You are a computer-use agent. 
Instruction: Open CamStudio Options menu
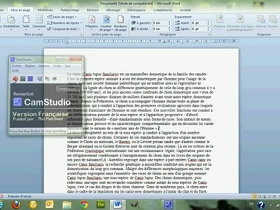[x=44, y=66]
